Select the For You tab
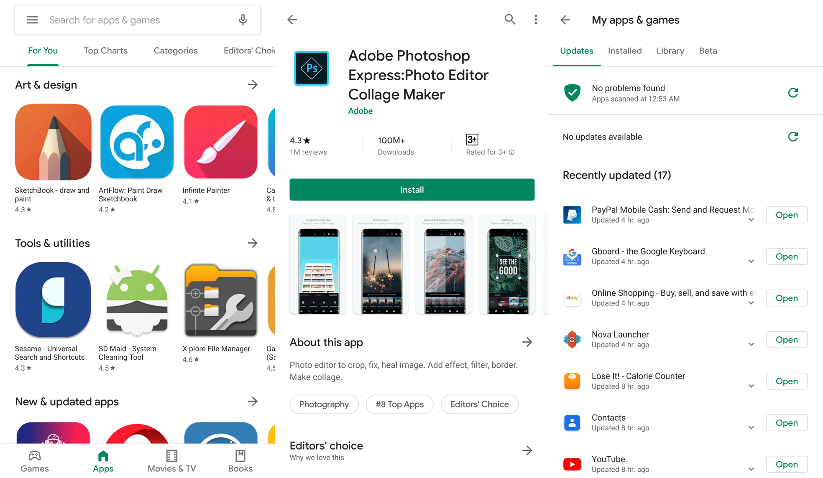The width and height of the screenshot is (823, 478). click(x=43, y=51)
